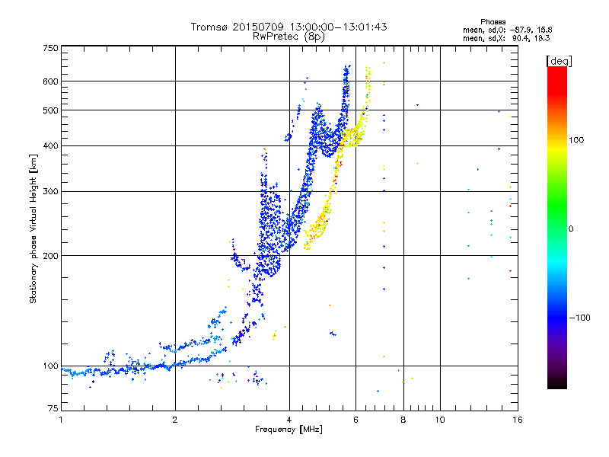Image resolution: width=609 pixels, height=457 pixels.
Task: Click the '[deg]' colorbar unit label
Action: click(559, 61)
